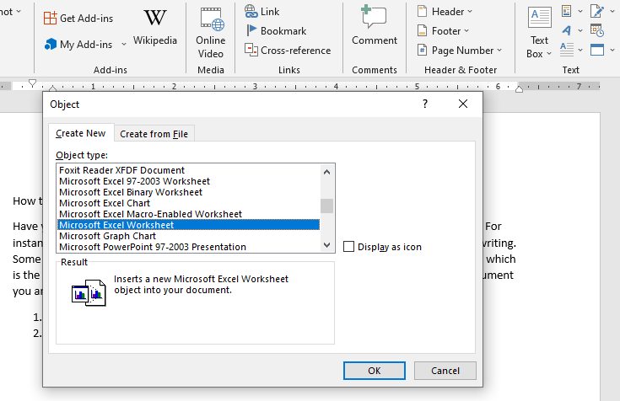Select Foxit Reader XFDF Document
This screenshot has height=401, width=620.
point(188,170)
